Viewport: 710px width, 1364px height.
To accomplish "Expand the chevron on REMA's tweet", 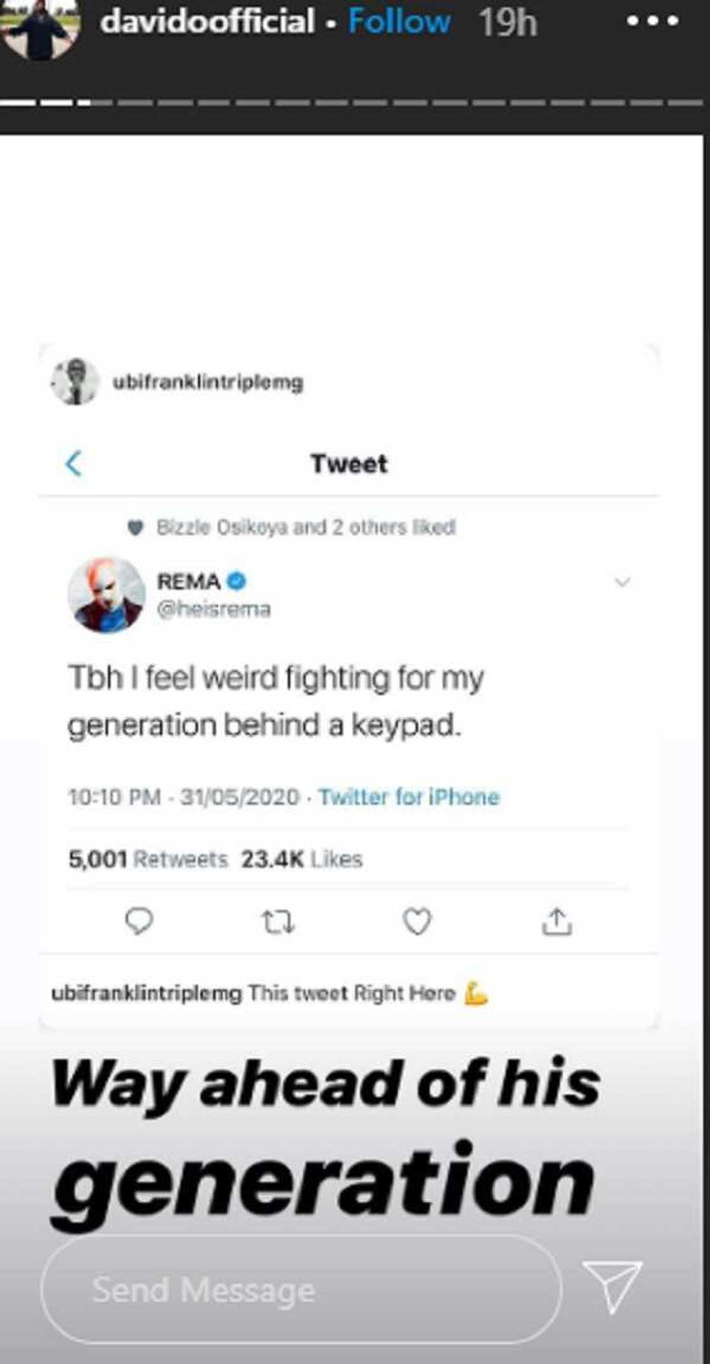I will point(624,581).
